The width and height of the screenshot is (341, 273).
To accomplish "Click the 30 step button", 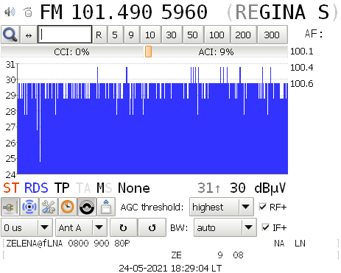I will pyautogui.click(x=171, y=35).
